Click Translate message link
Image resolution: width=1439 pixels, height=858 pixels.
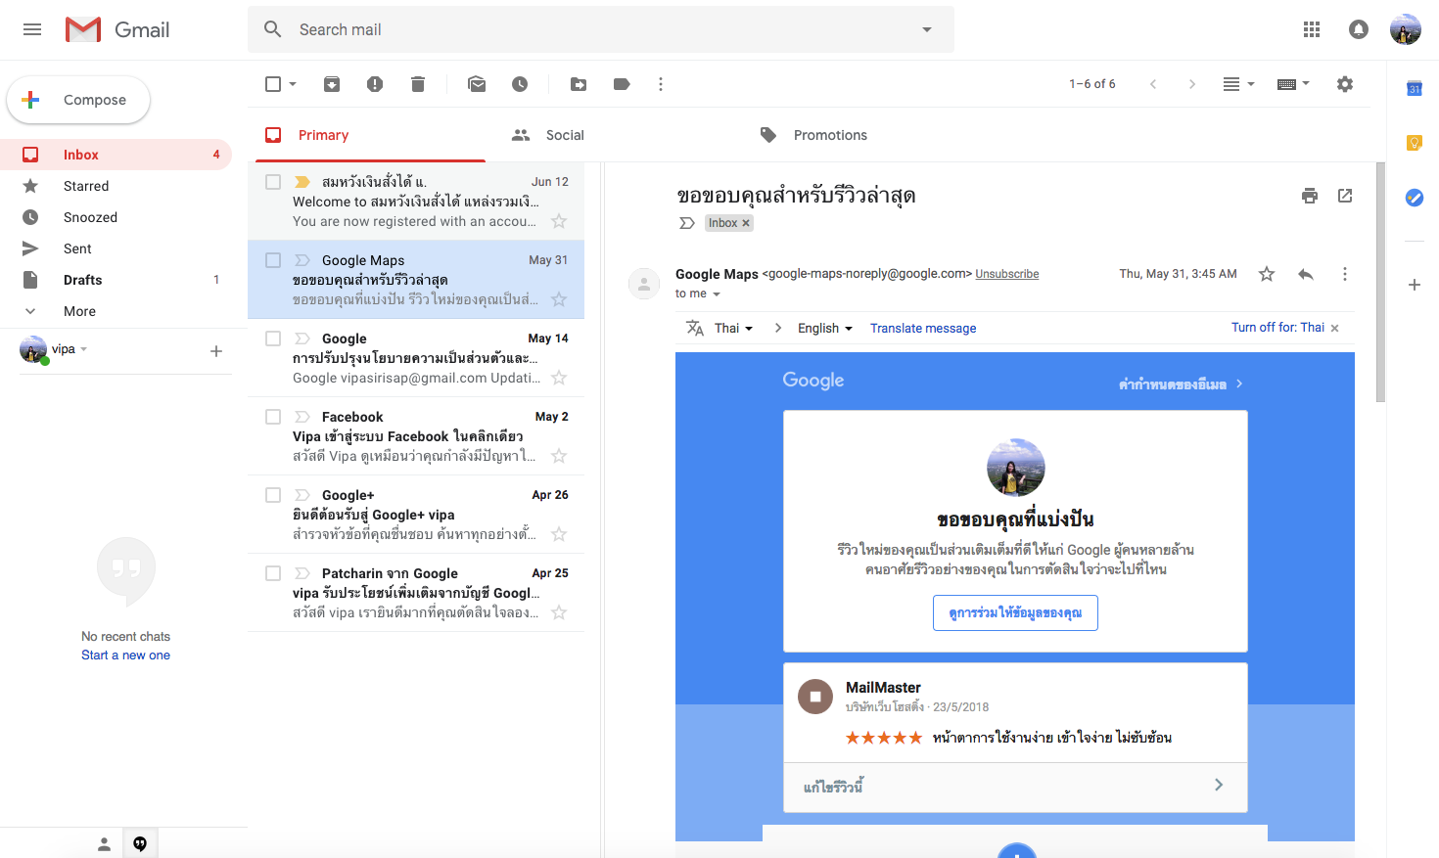pos(923,329)
